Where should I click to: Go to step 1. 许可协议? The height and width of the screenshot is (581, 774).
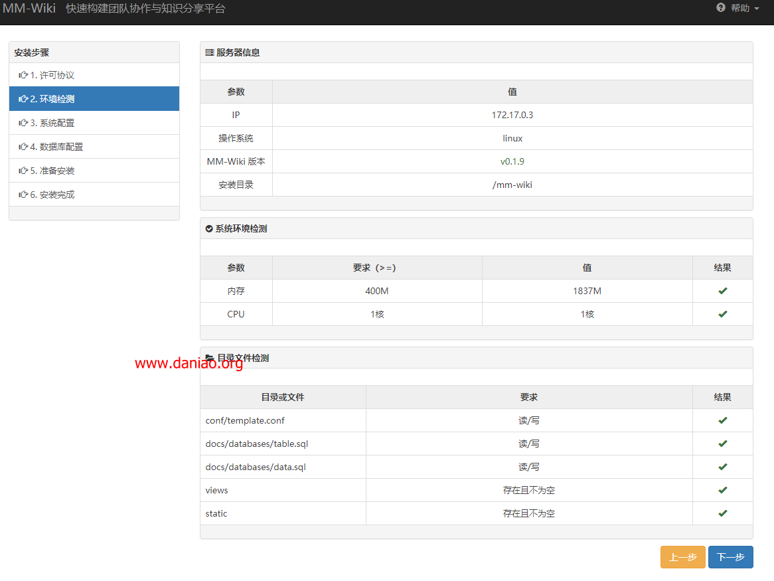94,75
